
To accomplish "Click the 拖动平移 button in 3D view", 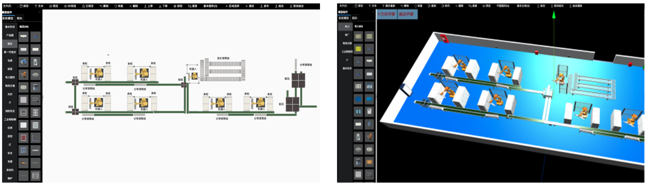I will [x=407, y=14].
